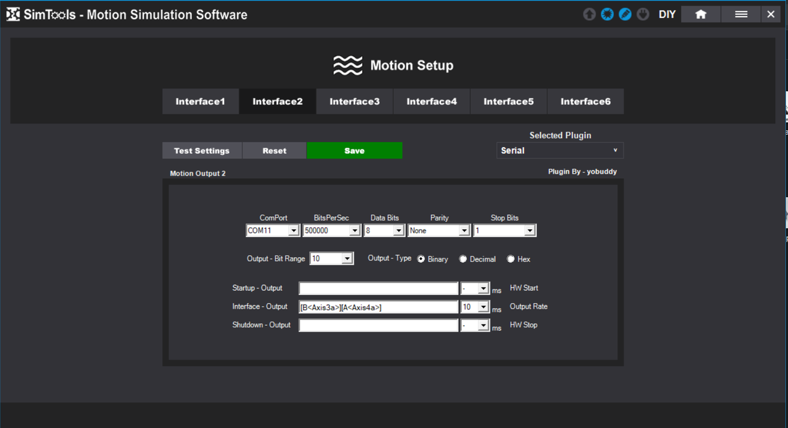Click the gray up-arrow status icon

(589, 14)
